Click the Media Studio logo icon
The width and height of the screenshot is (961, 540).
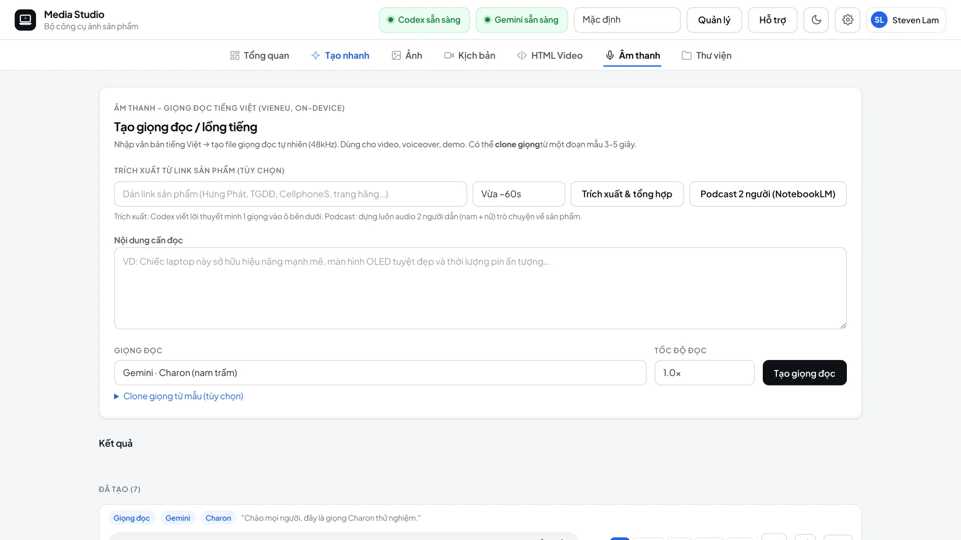click(25, 20)
